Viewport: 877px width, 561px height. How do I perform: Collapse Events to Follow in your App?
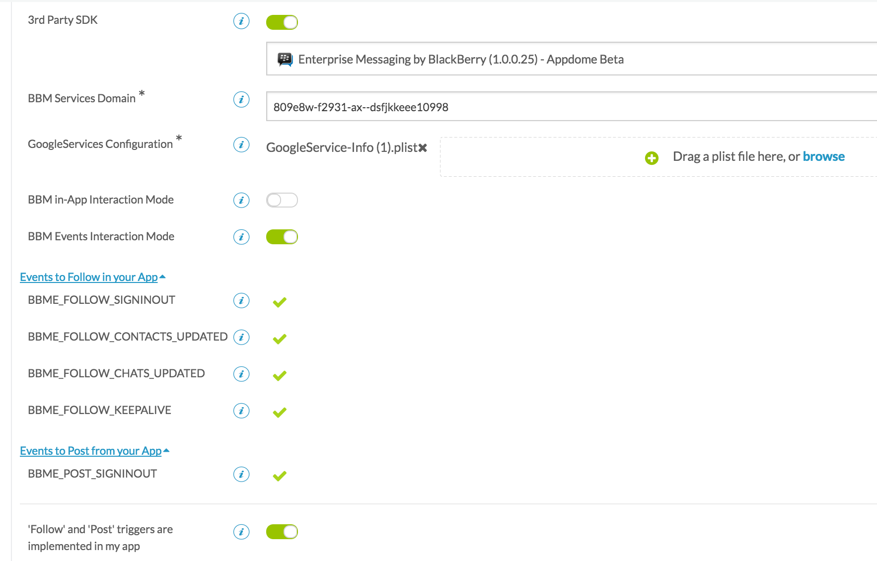tap(93, 277)
